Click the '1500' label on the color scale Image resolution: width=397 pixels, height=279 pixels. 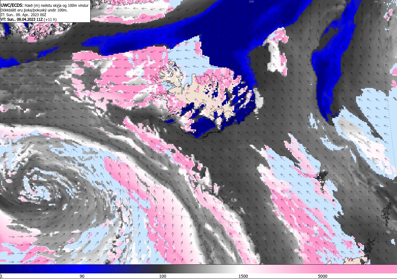[243, 276]
